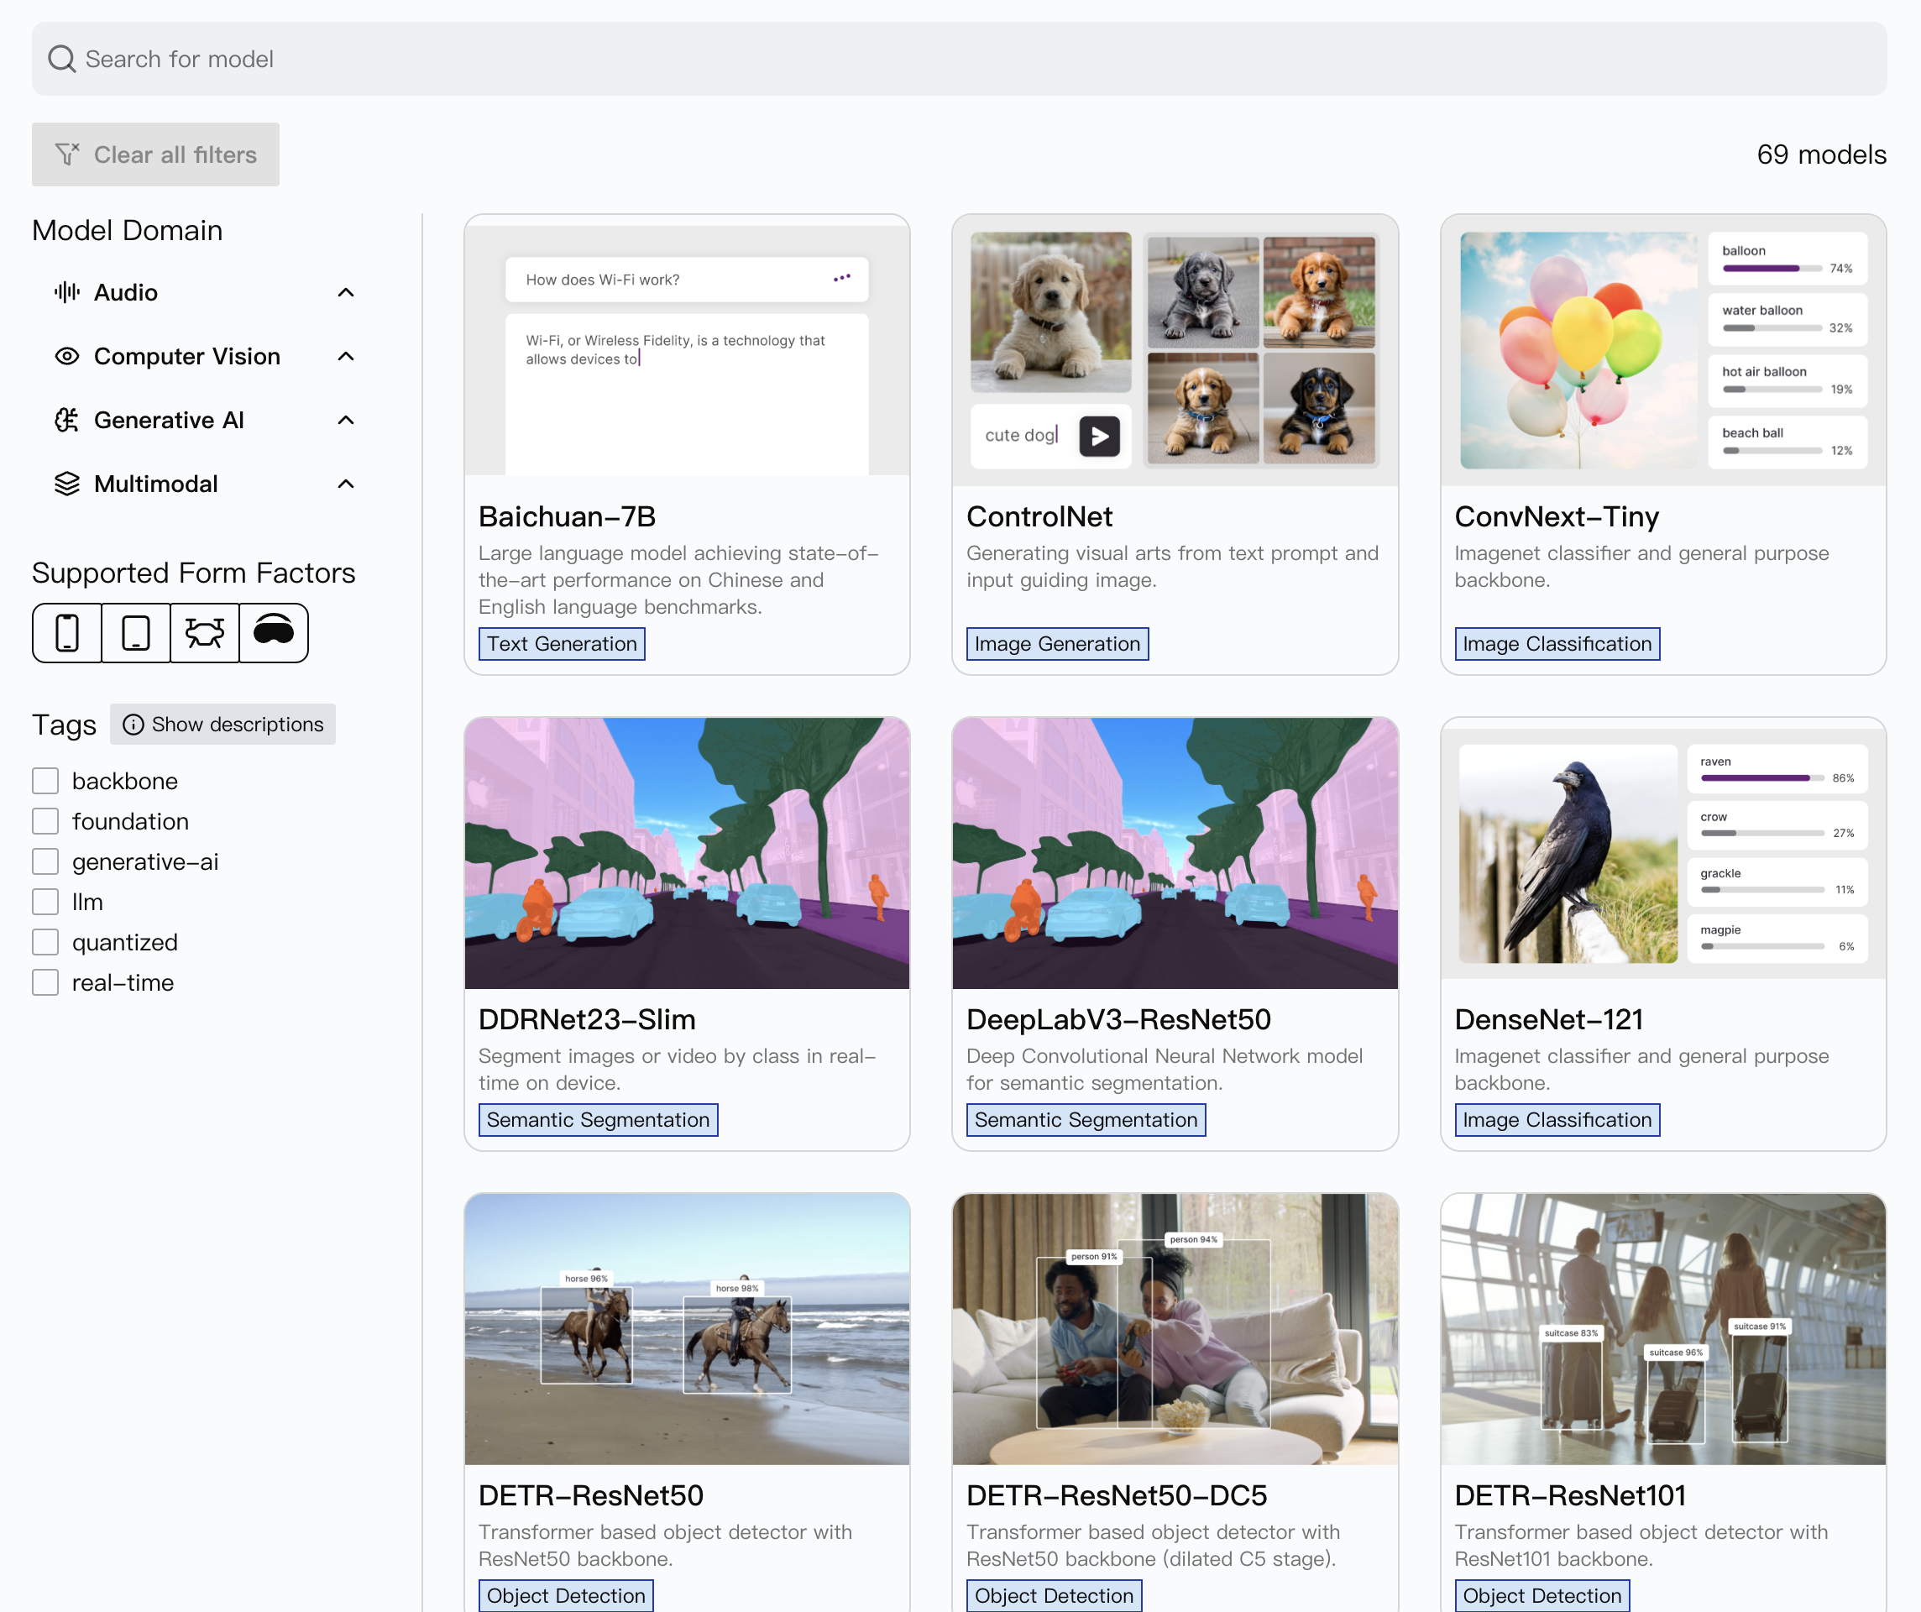Click the balloon 74% confidence bar
This screenshot has height=1612, width=1921.
(1772, 268)
